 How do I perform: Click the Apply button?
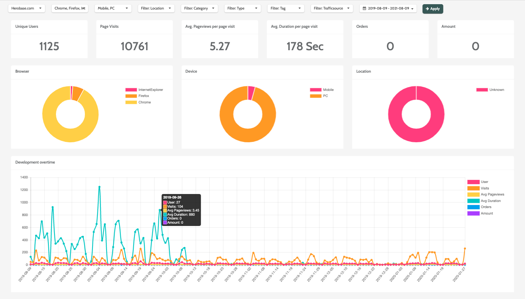click(433, 8)
